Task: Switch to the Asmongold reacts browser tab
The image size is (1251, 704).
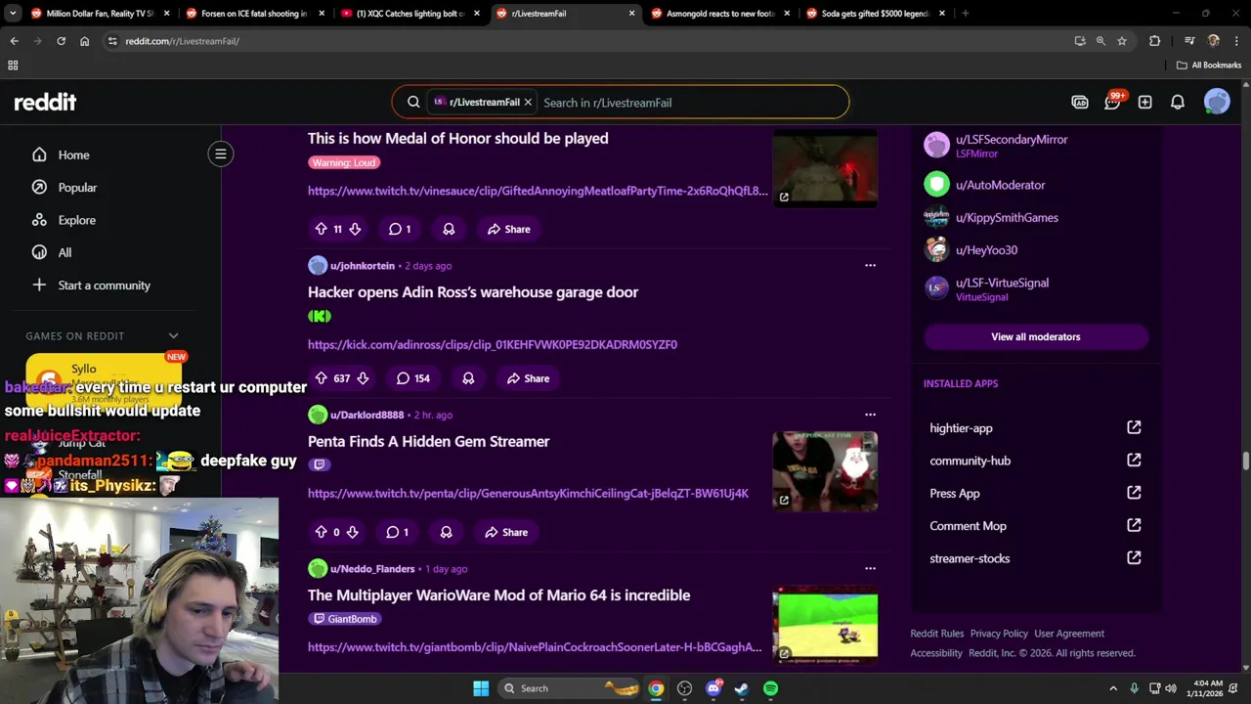Action: pyautogui.click(x=720, y=14)
